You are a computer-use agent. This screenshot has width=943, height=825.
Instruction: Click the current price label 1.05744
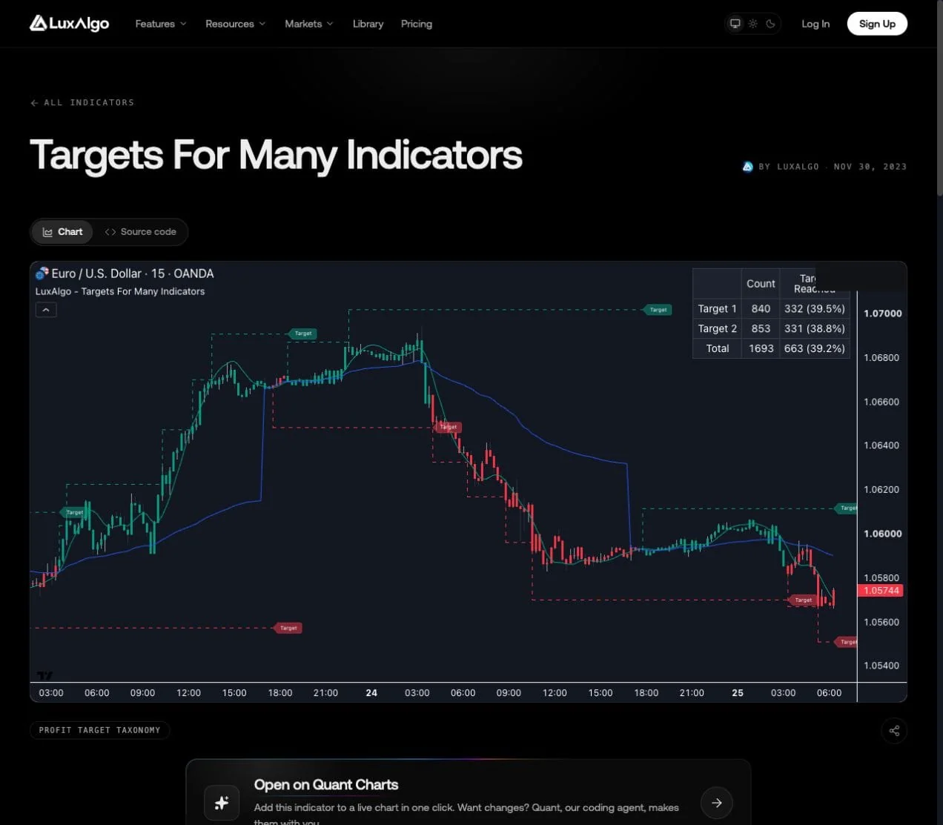(x=881, y=591)
